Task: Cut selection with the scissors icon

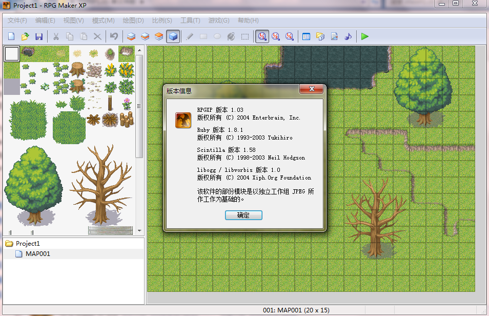Action: click(x=56, y=36)
